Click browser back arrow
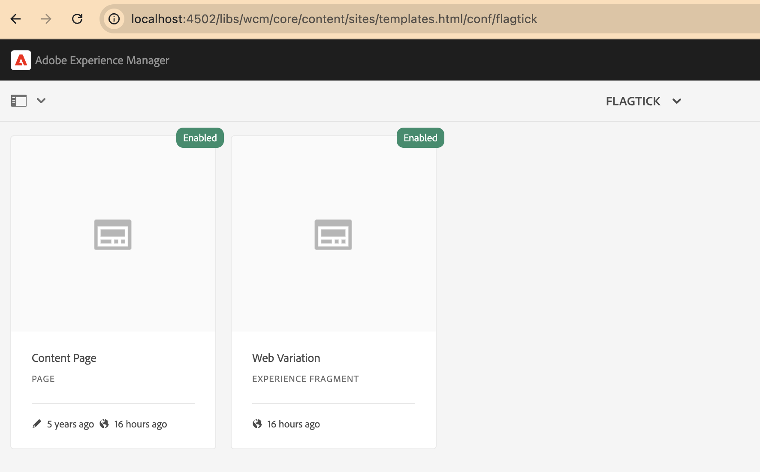The height and width of the screenshot is (472, 760). 16,19
